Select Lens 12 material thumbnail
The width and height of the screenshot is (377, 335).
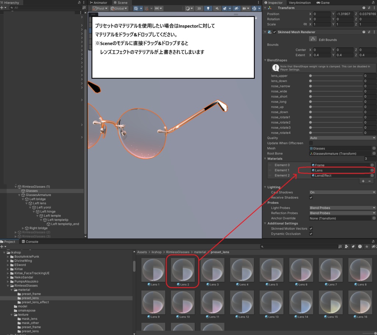(x=242, y=302)
